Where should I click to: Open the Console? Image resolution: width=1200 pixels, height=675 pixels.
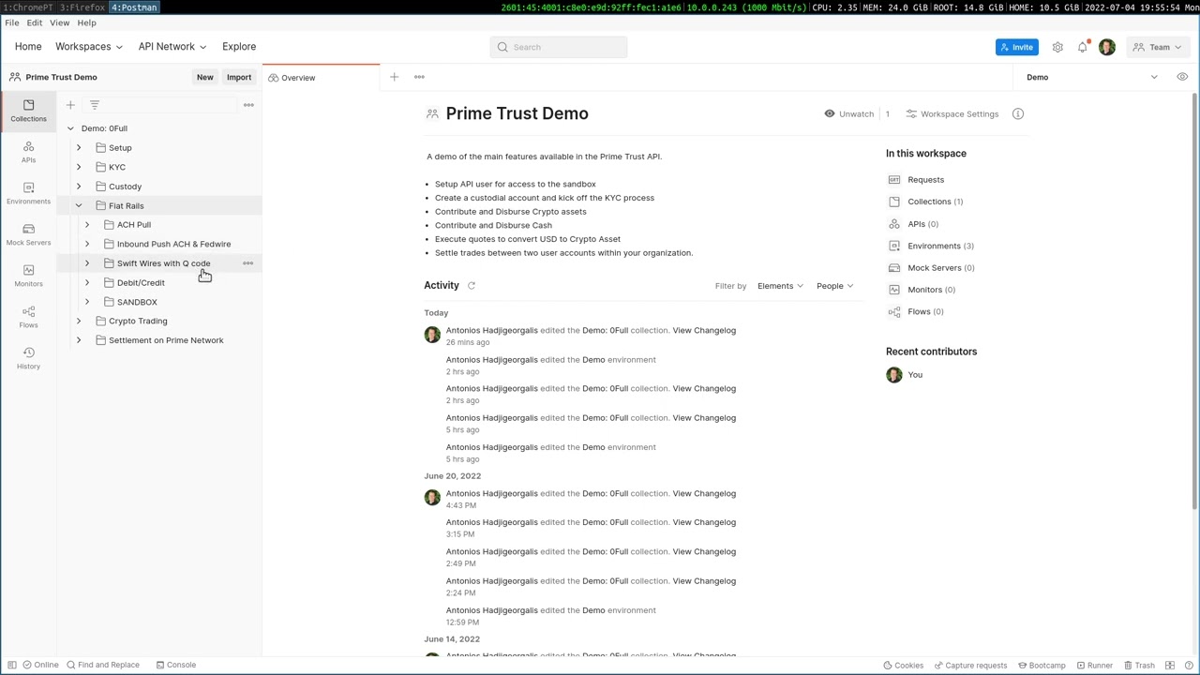pos(175,665)
